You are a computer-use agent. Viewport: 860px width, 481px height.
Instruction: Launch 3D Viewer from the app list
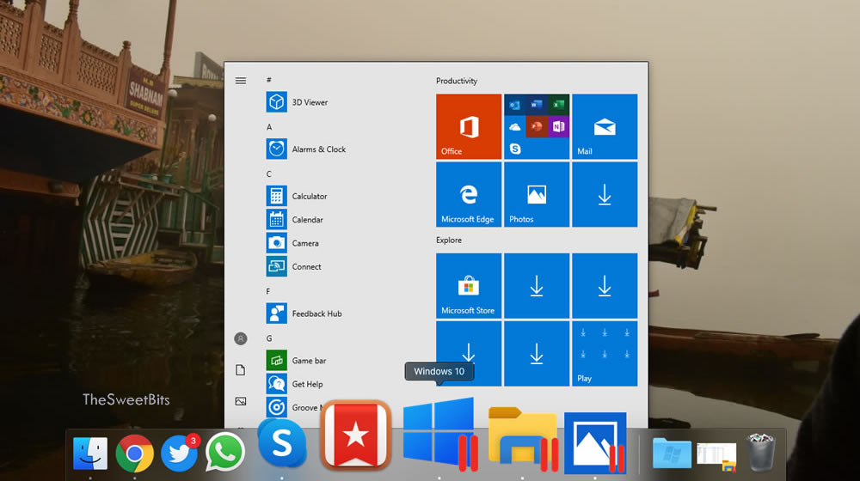(x=297, y=102)
